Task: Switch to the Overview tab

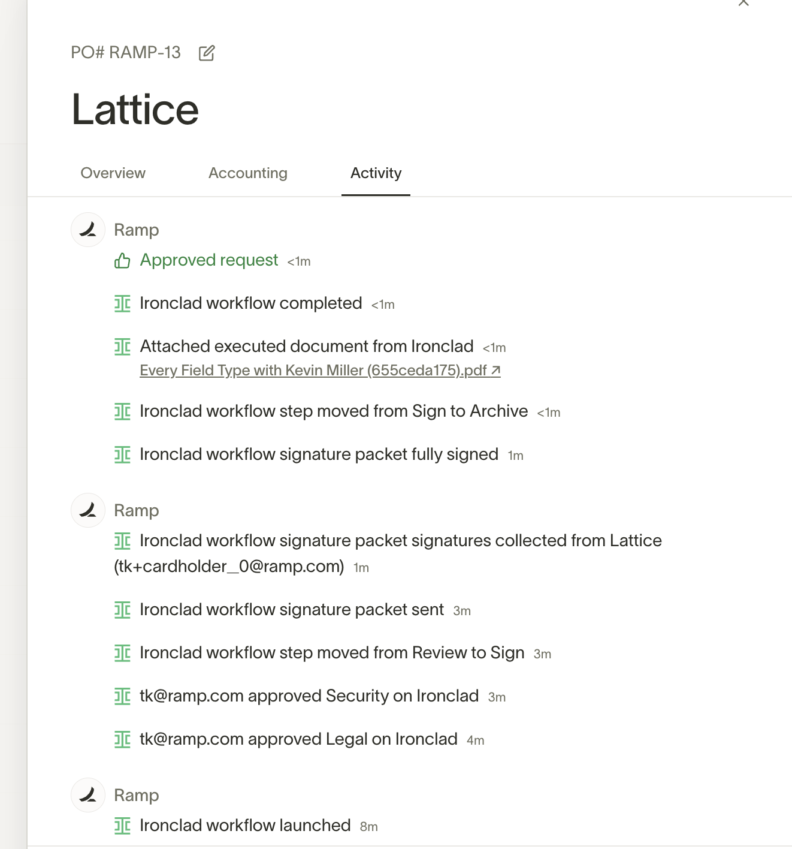Action: click(113, 173)
